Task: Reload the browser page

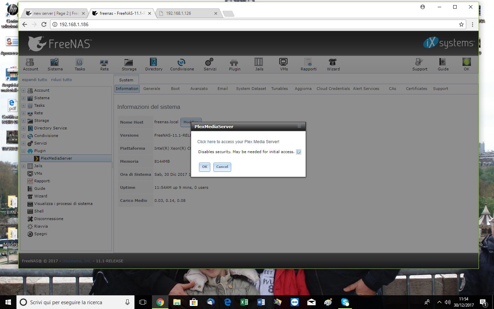Action: tap(44, 24)
